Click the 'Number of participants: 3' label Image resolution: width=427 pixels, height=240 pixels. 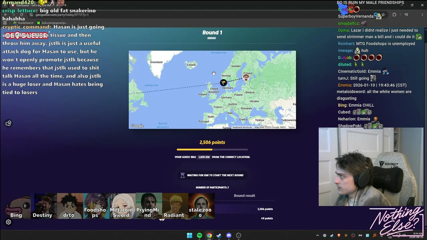point(212,188)
